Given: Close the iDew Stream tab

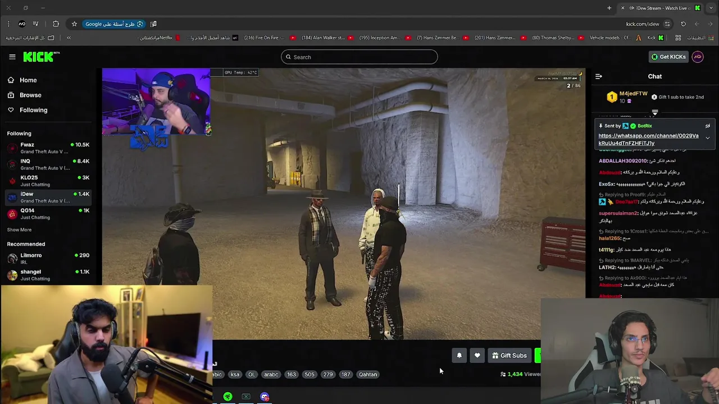Looking at the screenshot, I should [x=622, y=8].
